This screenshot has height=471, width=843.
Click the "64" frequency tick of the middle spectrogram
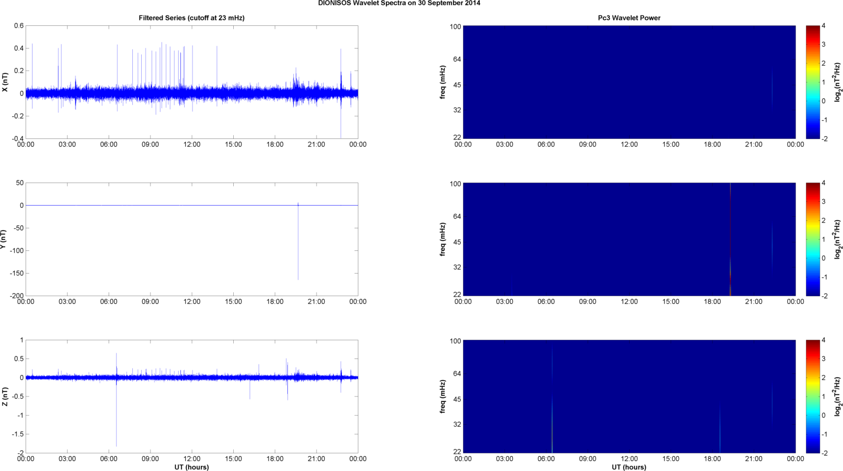tap(457, 217)
